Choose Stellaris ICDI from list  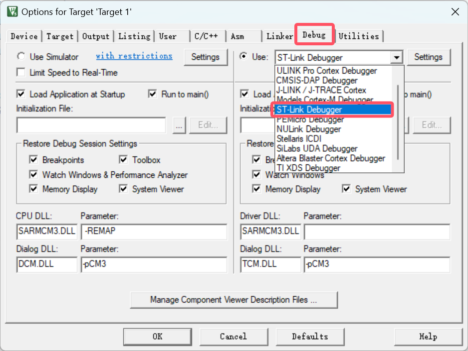(x=333, y=139)
